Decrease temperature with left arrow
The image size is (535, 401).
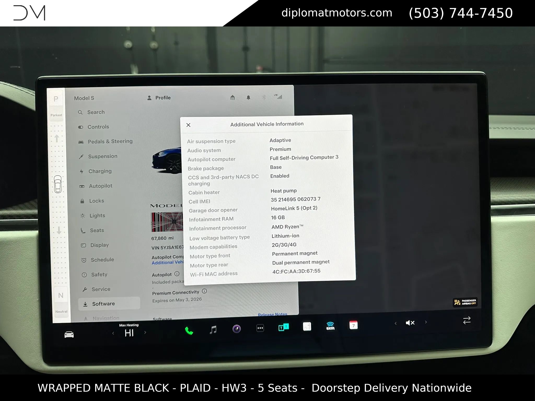click(113, 333)
